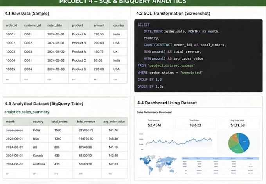
Task: Select customer cell C003
Action: point(28,51)
